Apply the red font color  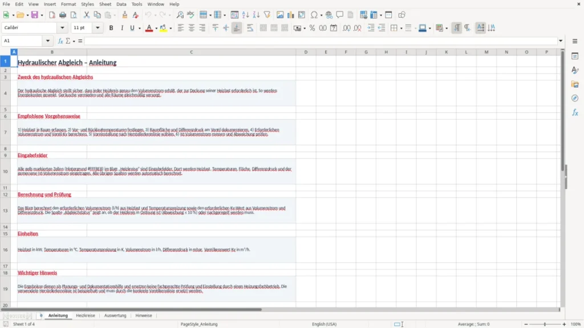[149, 28]
